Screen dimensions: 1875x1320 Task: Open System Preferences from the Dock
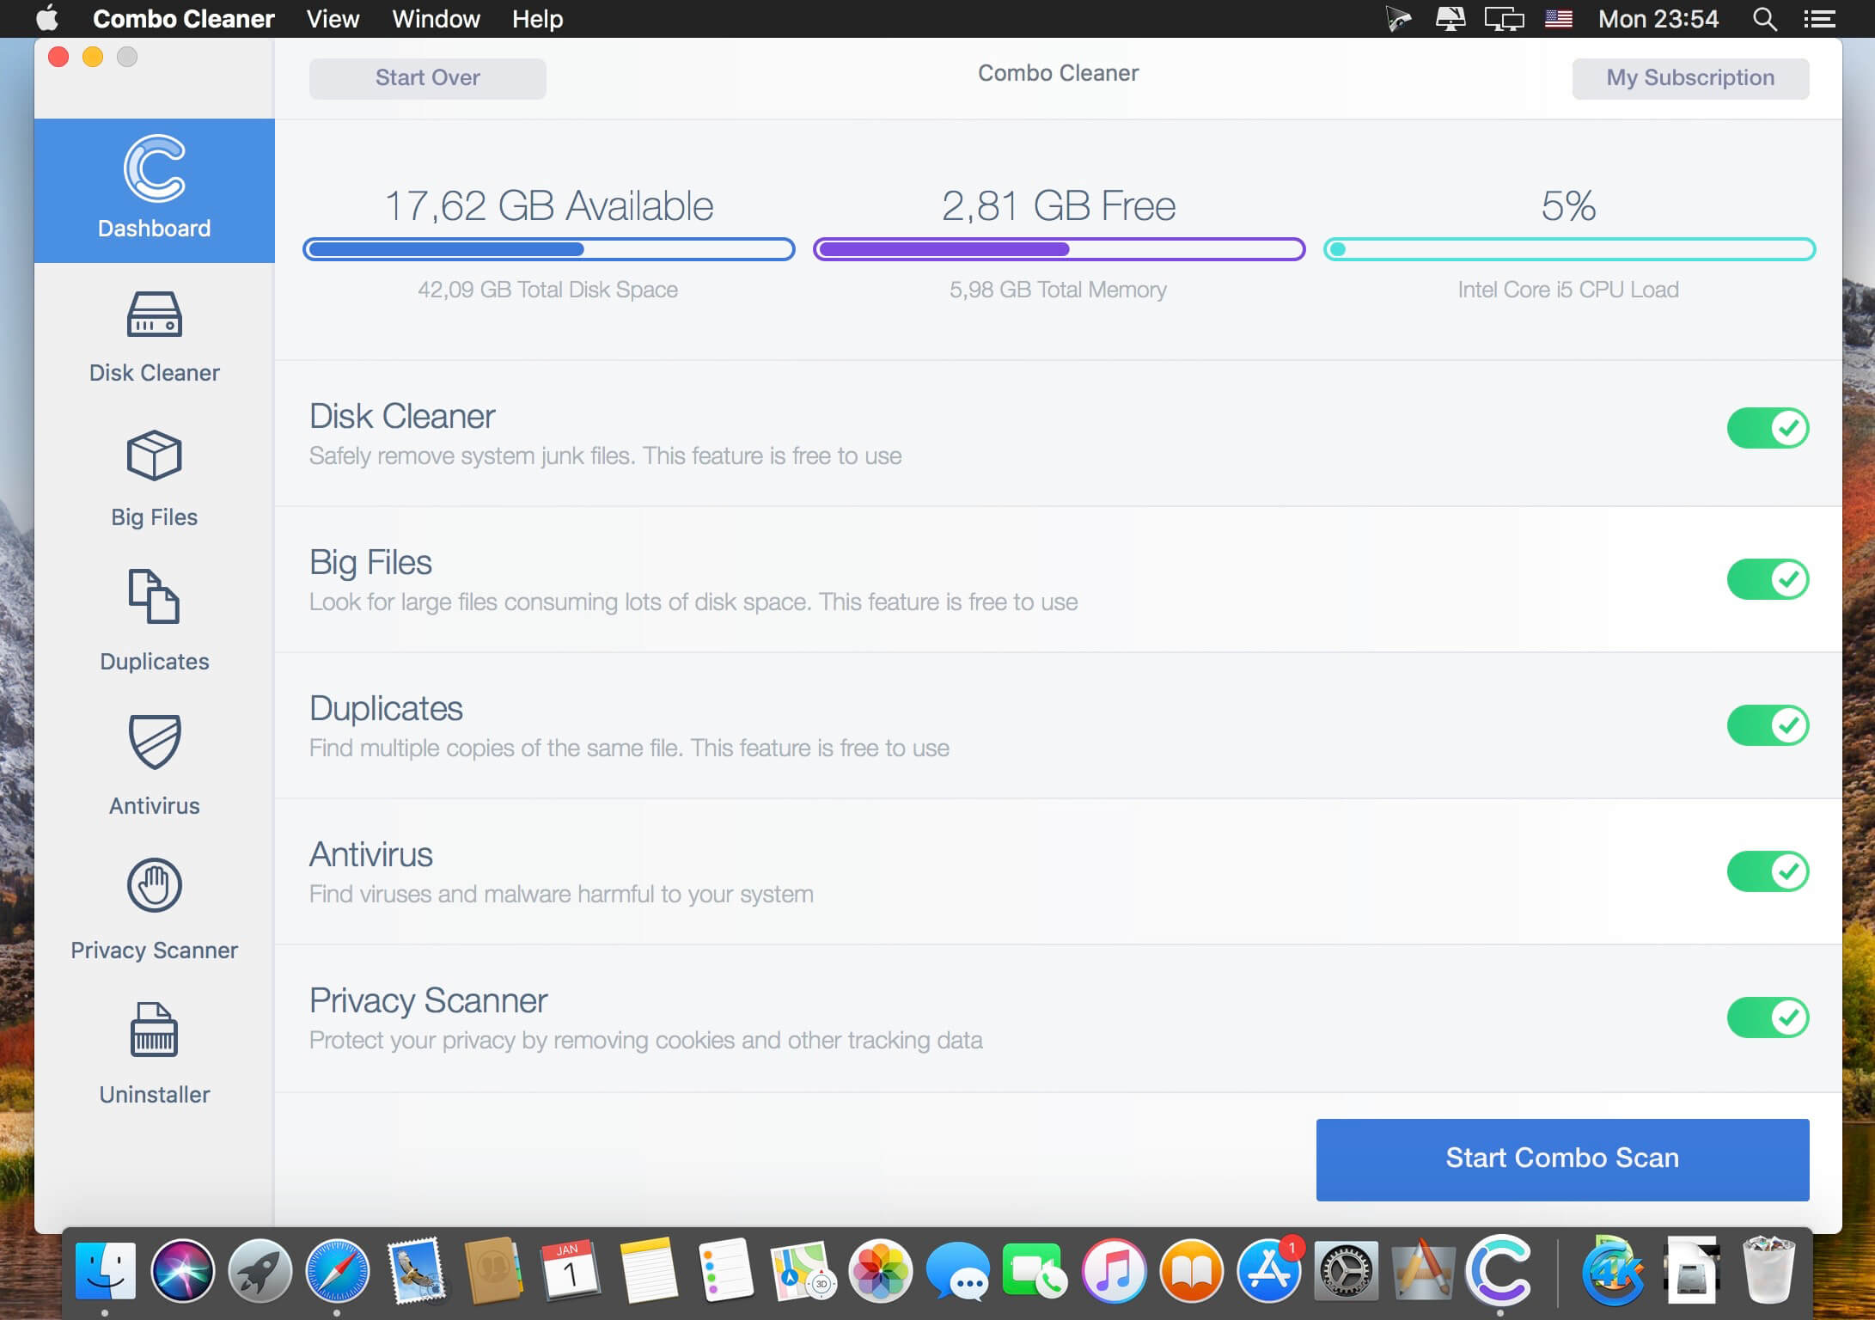tap(1347, 1274)
